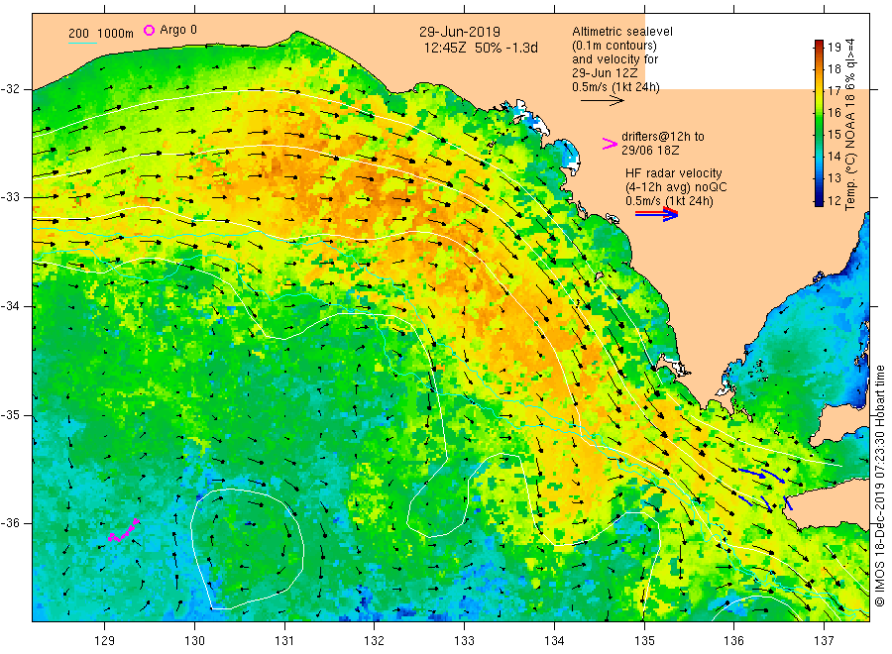Click the 'Argo 0' label

(178, 30)
